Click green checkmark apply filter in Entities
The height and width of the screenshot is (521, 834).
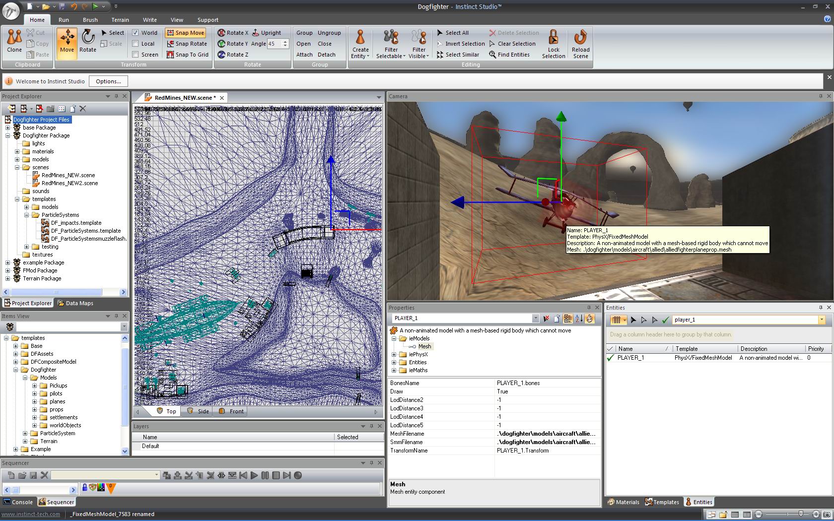click(666, 320)
